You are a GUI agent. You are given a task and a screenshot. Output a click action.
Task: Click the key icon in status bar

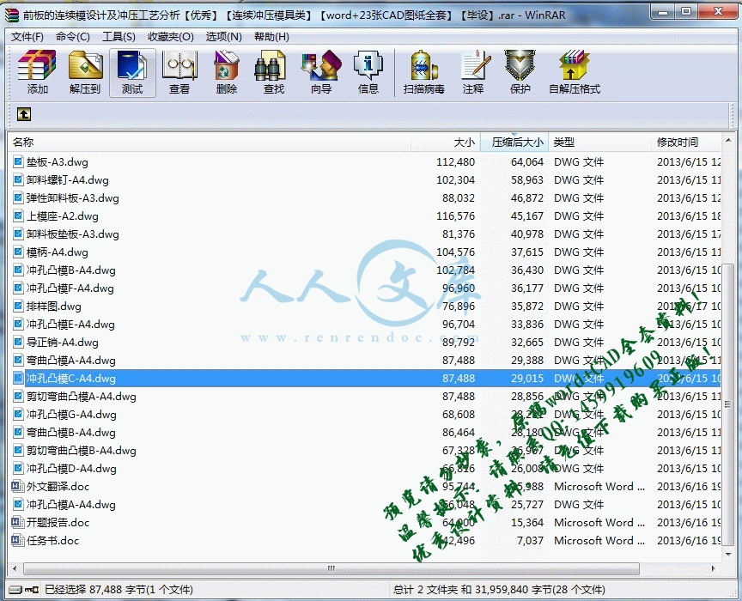[x=32, y=590]
